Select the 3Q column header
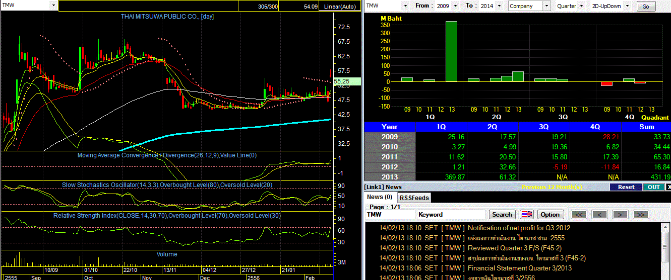Screen dimensions: 671x280 point(544,127)
